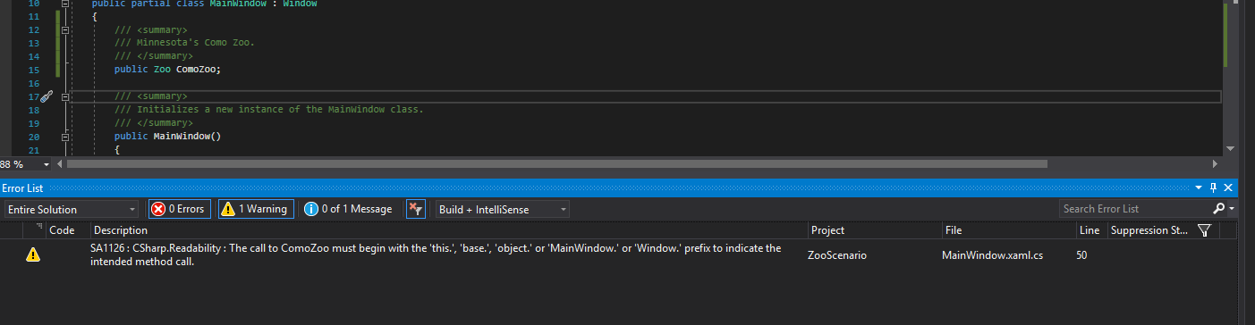Click the editor vertical scroll-down arrow
The image size is (1255, 325).
coord(1230,148)
